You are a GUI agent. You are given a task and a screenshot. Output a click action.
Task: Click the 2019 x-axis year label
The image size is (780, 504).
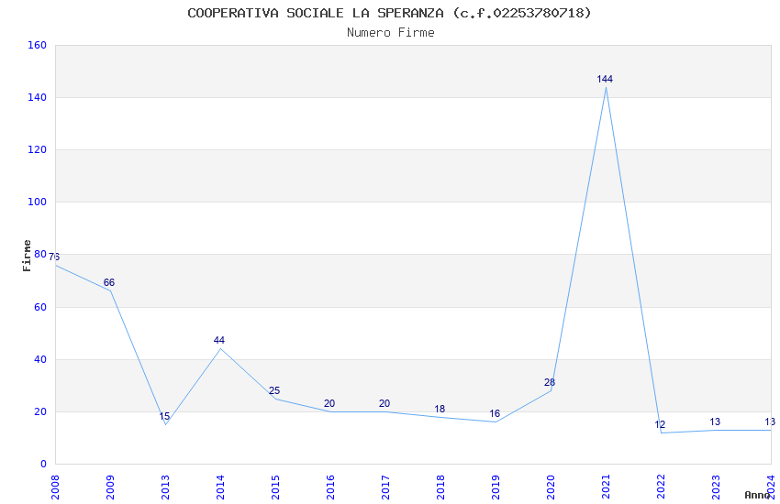(496, 487)
